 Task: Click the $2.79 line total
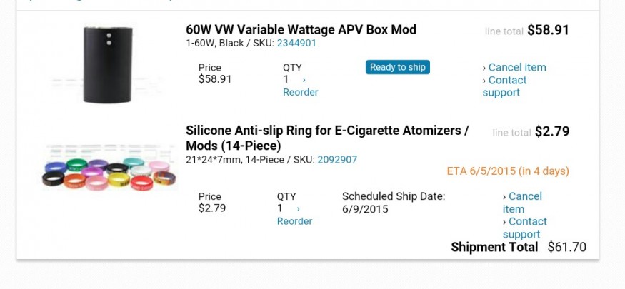[551, 131]
